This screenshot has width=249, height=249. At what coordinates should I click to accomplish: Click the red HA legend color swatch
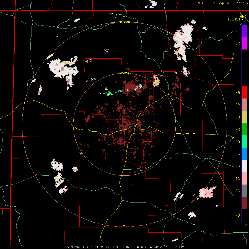coord(244,92)
